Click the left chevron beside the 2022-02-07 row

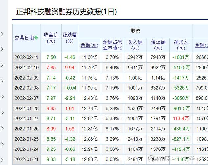pyautogui.click(x=2, y=97)
